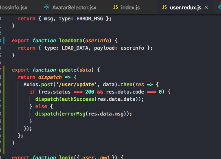Click the ERROR_MSG constant
221x159 pixels.
point(90,19)
